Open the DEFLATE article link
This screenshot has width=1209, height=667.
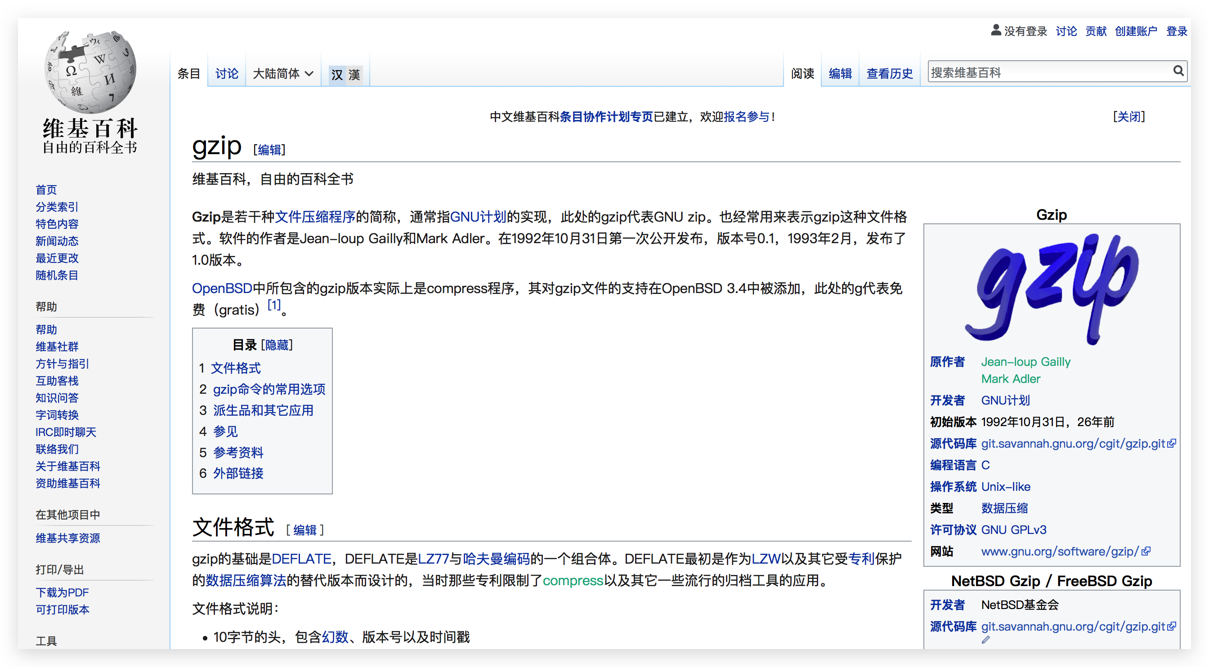click(301, 559)
